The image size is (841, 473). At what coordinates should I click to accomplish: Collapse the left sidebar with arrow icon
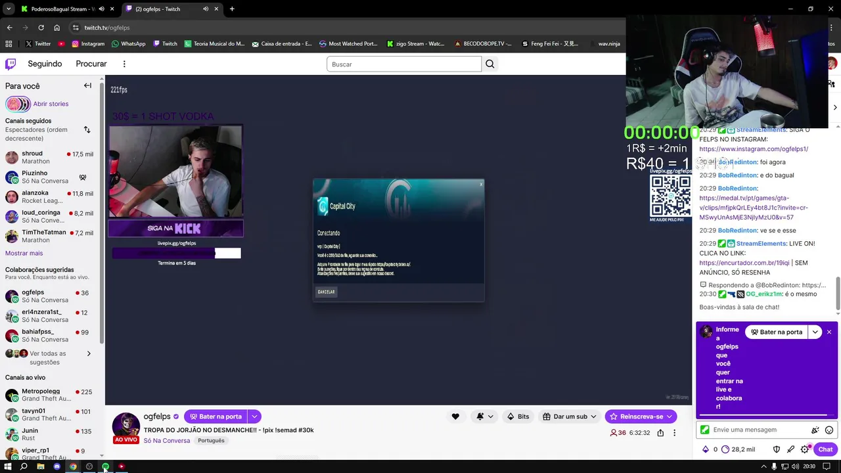pos(87,85)
